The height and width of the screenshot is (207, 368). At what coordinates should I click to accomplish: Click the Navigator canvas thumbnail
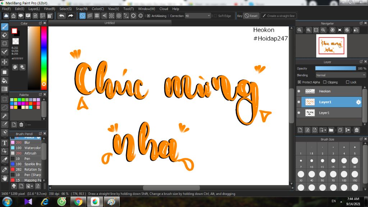(x=331, y=46)
